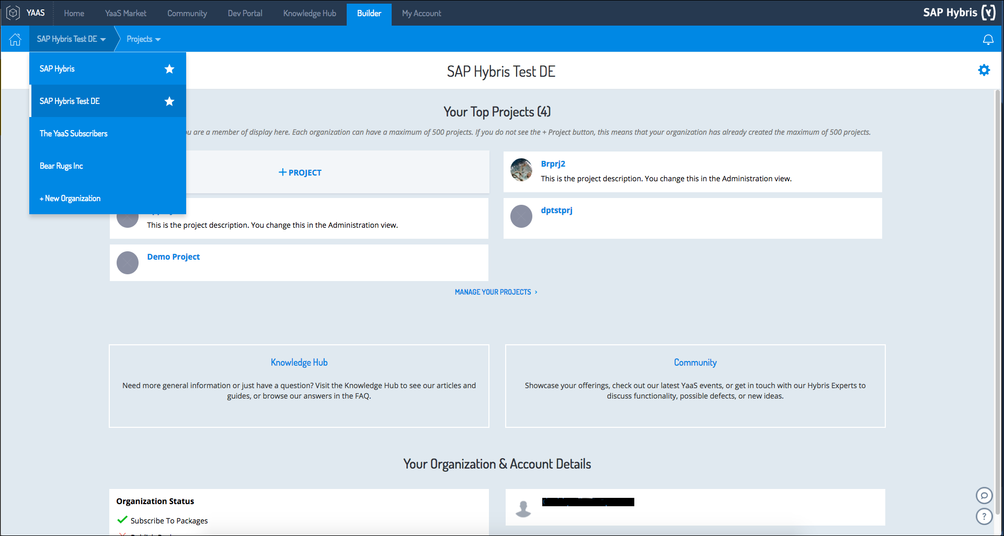Toggle favorite star for SAP Hybris Test DE
The image size is (1004, 536).
[169, 101]
